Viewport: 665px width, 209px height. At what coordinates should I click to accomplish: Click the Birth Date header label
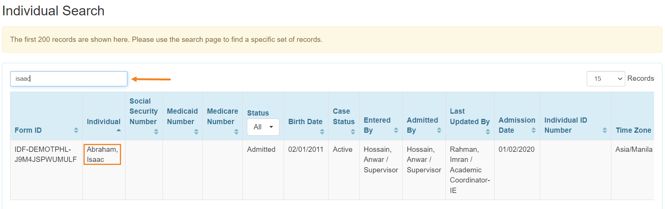(x=305, y=122)
